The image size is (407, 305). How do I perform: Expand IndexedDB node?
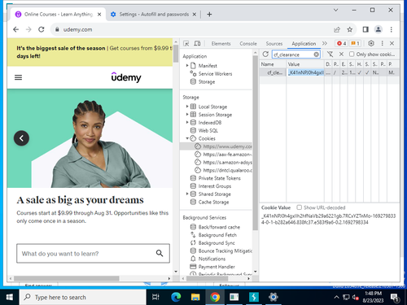[x=187, y=122]
